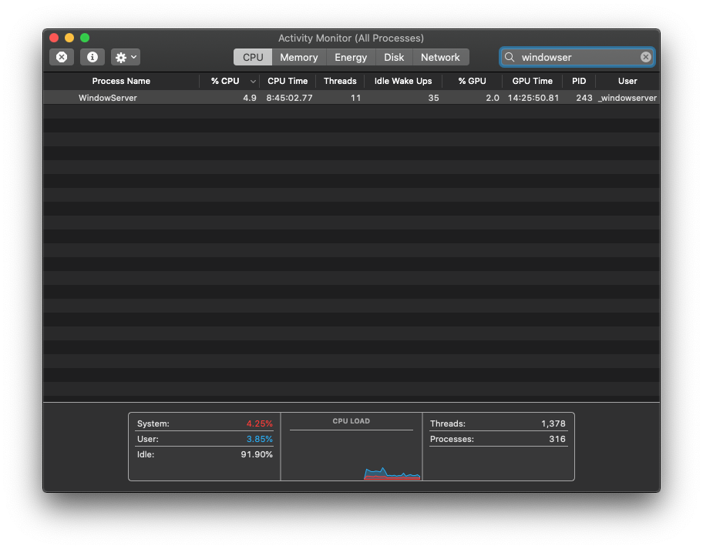This screenshot has width=703, height=549.
Task: Click the User 3.85% value
Action: (x=259, y=439)
